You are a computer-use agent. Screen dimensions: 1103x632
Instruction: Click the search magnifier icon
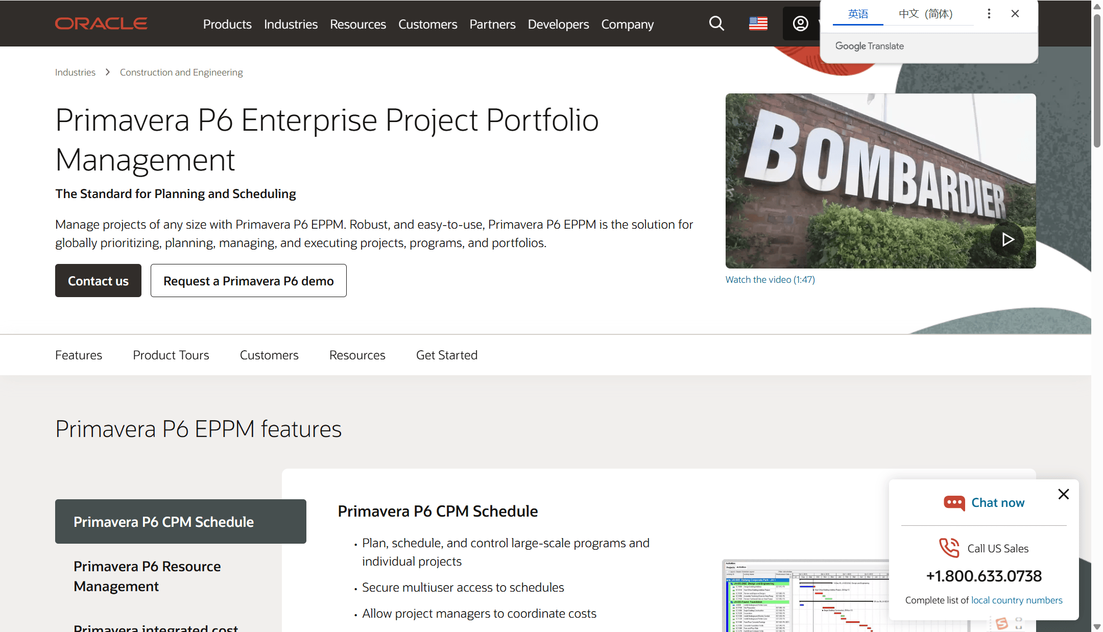click(x=716, y=23)
